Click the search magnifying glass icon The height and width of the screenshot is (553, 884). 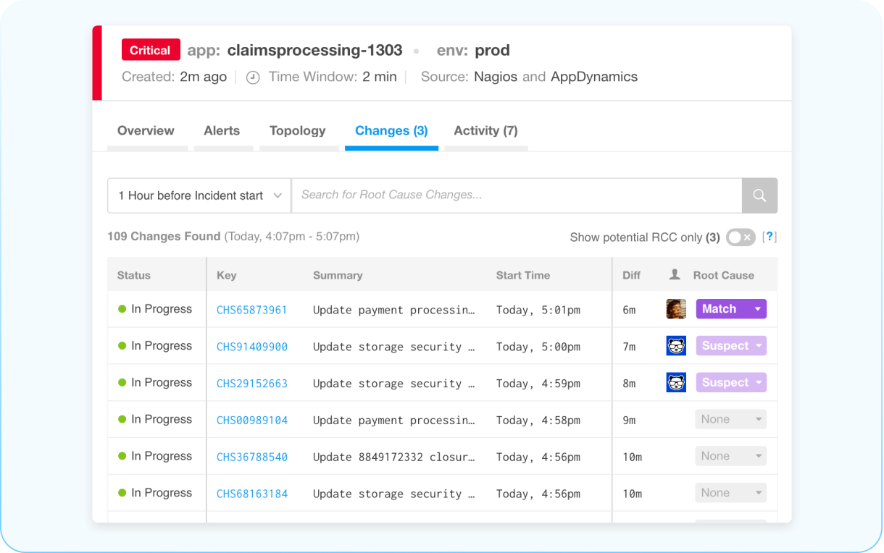click(759, 195)
